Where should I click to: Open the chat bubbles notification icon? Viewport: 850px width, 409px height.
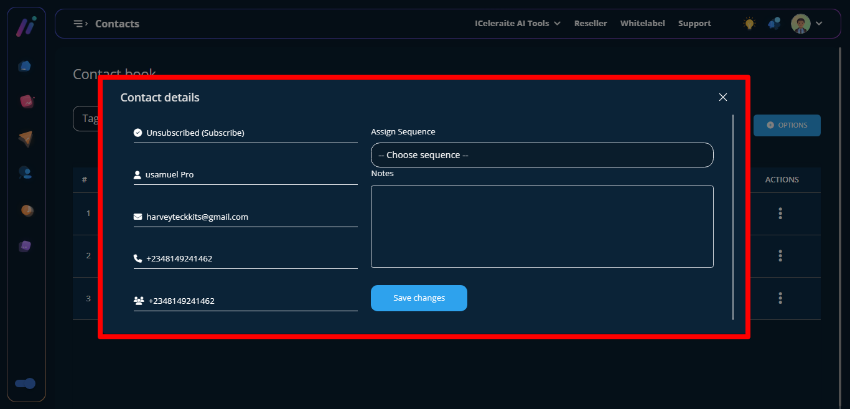[x=774, y=24]
